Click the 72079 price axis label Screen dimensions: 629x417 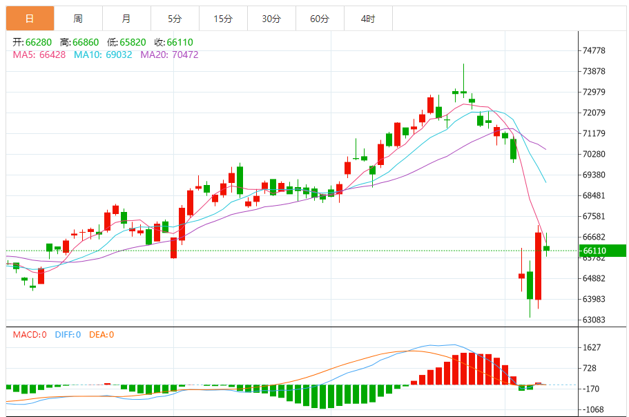coord(594,113)
